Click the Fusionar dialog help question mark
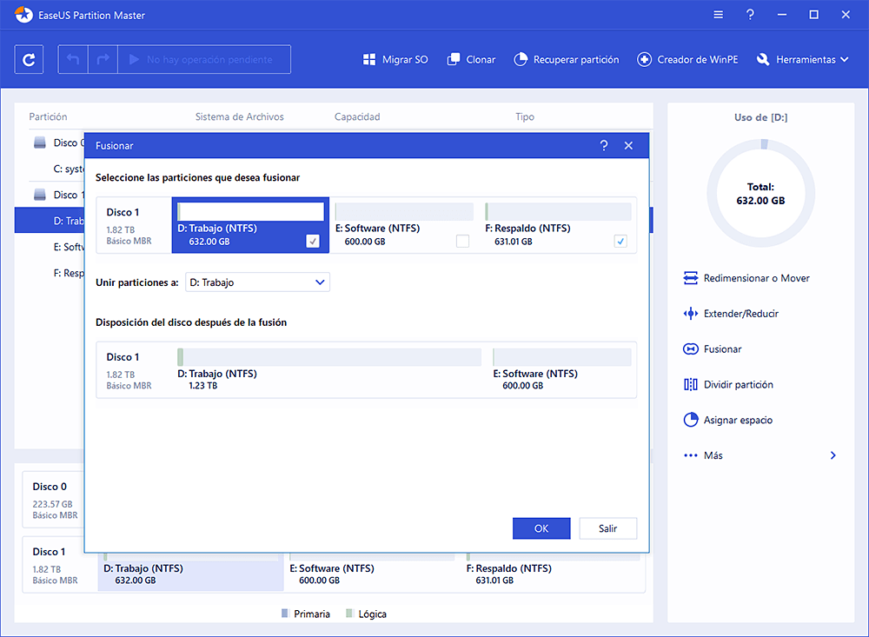 [x=604, y=146]
